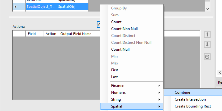Image resolution: width=222 pixels, height=111 pixels.
Task: Choose Count from the context menu
Action: pyautogui.click(x=116, y=22)
